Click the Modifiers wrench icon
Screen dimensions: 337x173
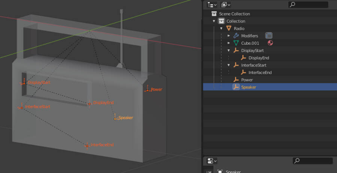point(236,36)
